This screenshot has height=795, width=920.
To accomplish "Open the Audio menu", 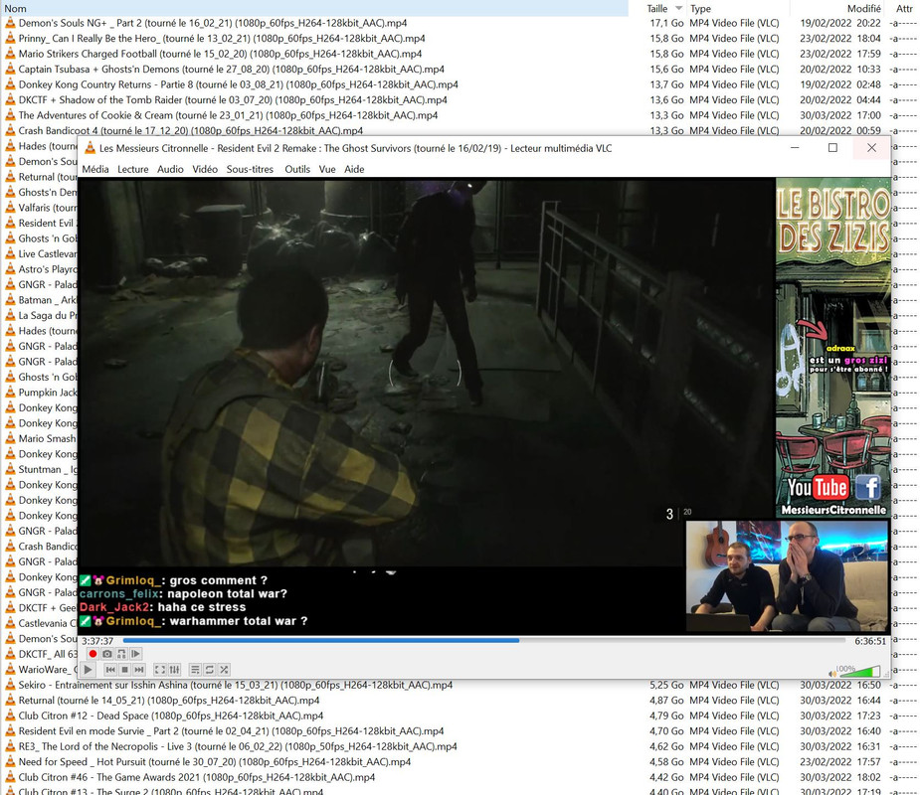I will pos(170,169).
